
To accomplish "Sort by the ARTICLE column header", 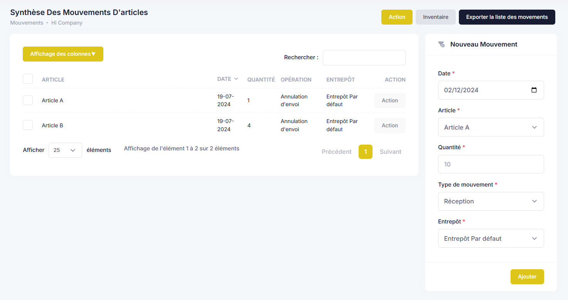I will click(x=53, y=80).
